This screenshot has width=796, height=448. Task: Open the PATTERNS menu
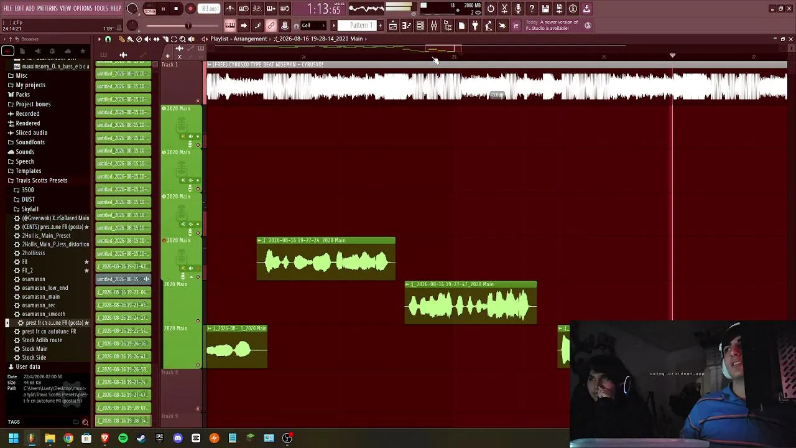coord(47,9)
